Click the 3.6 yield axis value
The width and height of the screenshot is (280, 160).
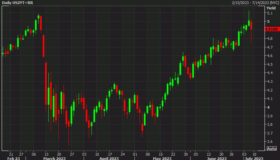pyautogui.click(x=270, y=142)
